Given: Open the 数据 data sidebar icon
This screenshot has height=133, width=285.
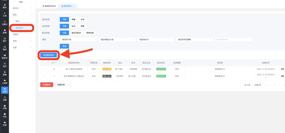Looking at the screenshot, I should [4, 31].
